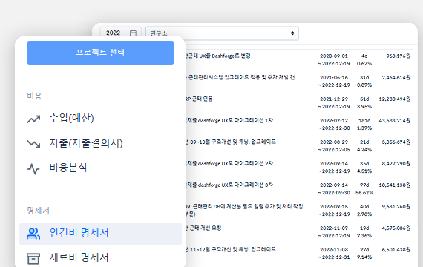Click the 지출(지출결의서) trending-down icon
423x267 pixels.
coord(33,144)
